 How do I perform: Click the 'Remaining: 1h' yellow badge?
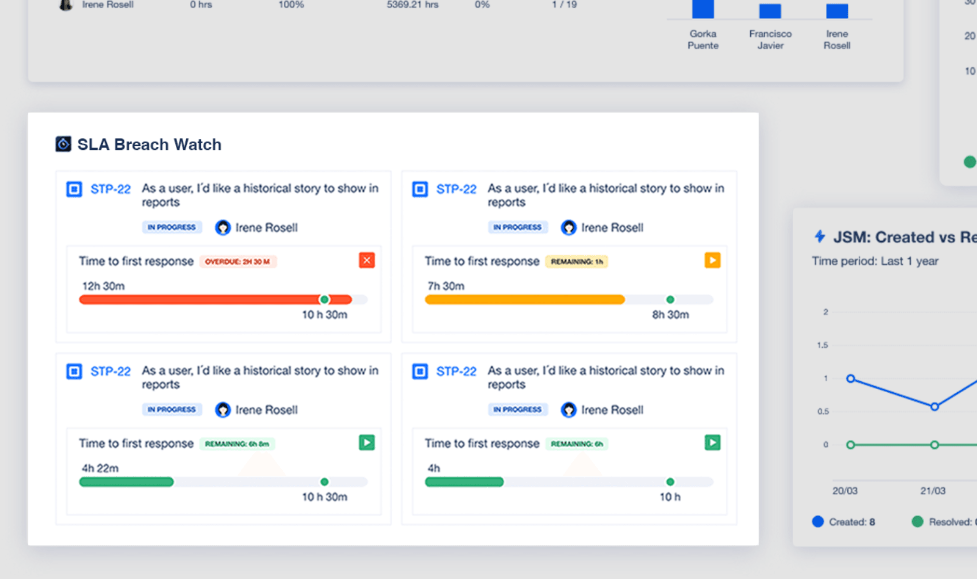pos(576,261)
